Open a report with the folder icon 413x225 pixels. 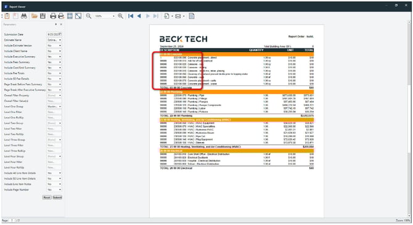(35, 16)
